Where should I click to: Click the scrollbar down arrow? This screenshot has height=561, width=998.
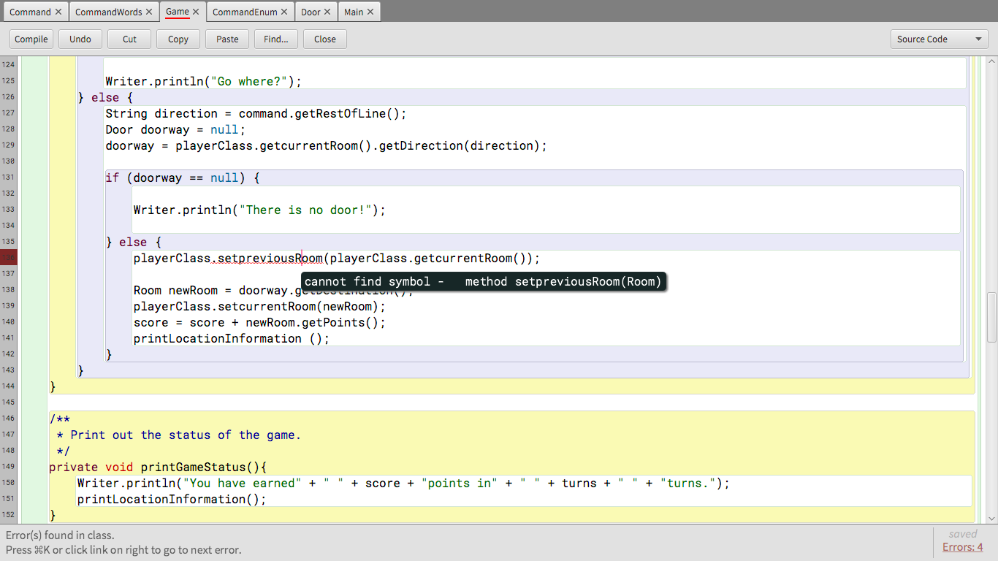[x=991, y=518]
